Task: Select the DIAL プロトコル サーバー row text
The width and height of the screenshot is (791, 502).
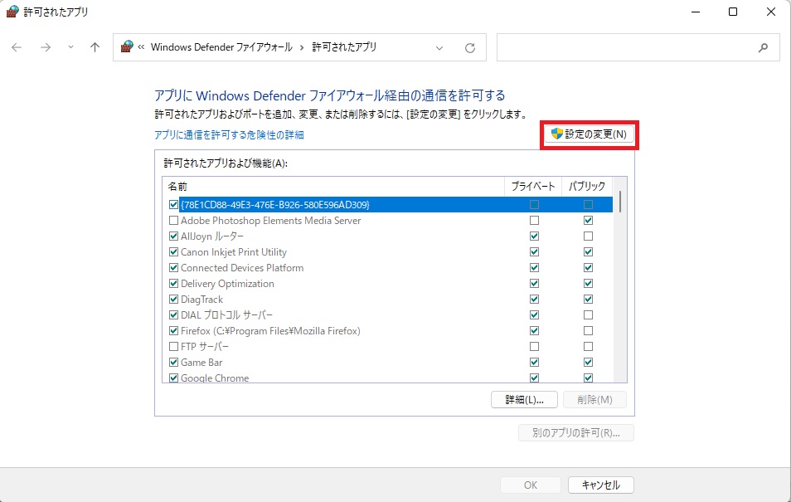Action: 226,315
